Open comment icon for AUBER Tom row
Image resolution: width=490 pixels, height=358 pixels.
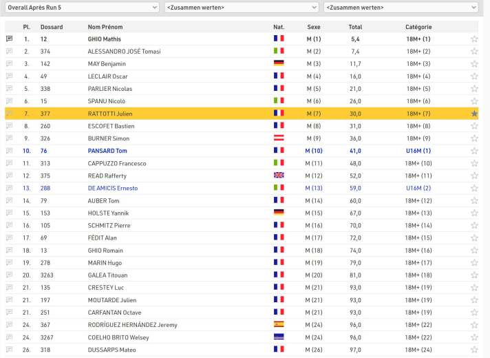10,200
